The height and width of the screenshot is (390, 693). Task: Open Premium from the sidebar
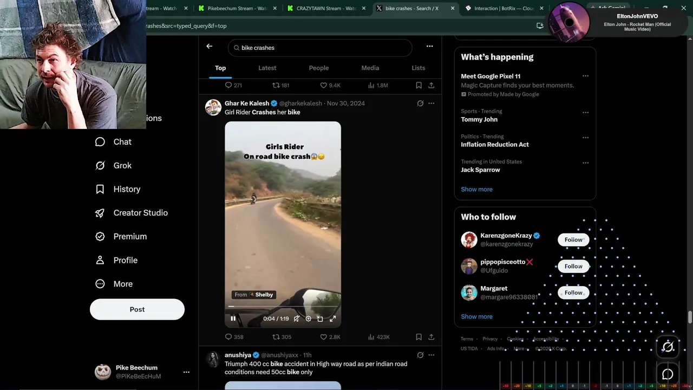coord(121,237)
